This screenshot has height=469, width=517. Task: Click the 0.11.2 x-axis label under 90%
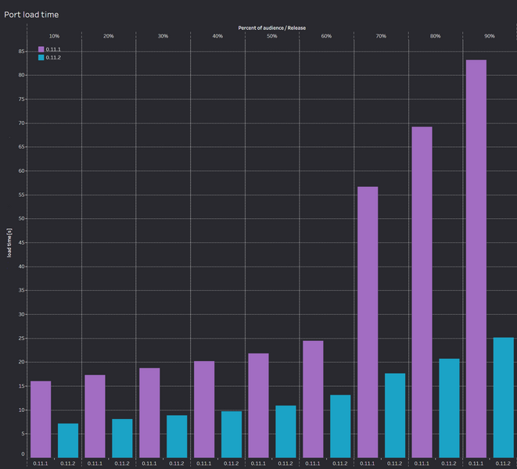[503, 464]
